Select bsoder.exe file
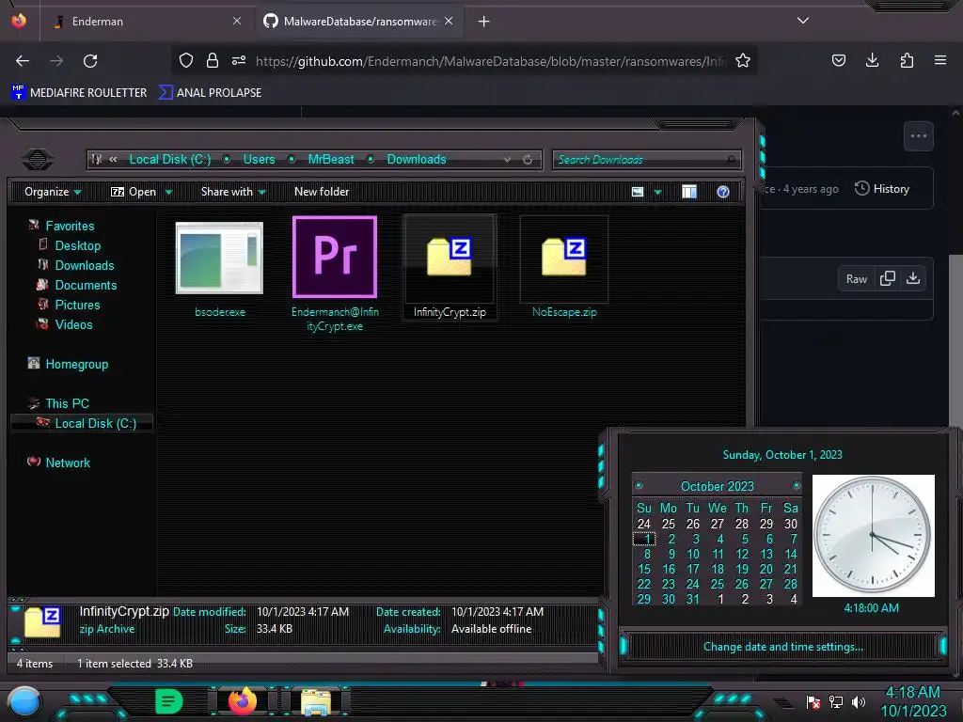963x722 pixels. pyautogui.click(x=219, y=268)
